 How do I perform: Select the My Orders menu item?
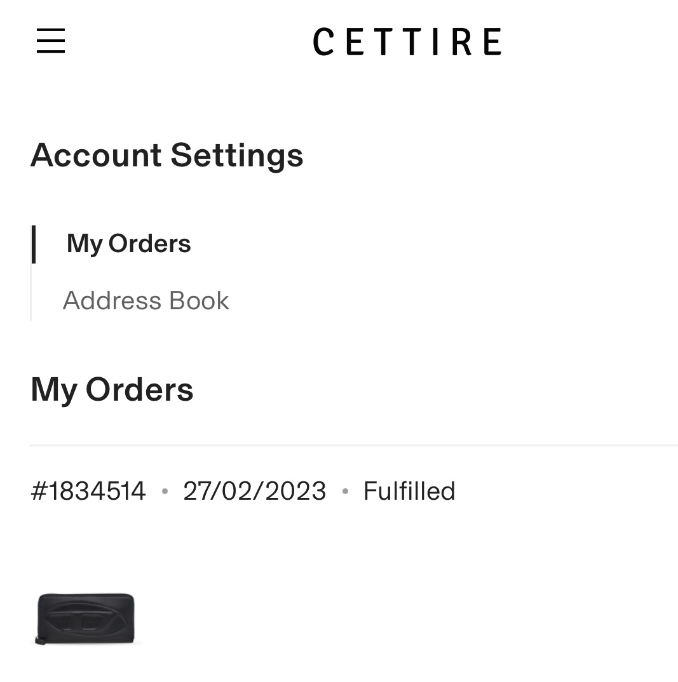click(x=128, y=243)
